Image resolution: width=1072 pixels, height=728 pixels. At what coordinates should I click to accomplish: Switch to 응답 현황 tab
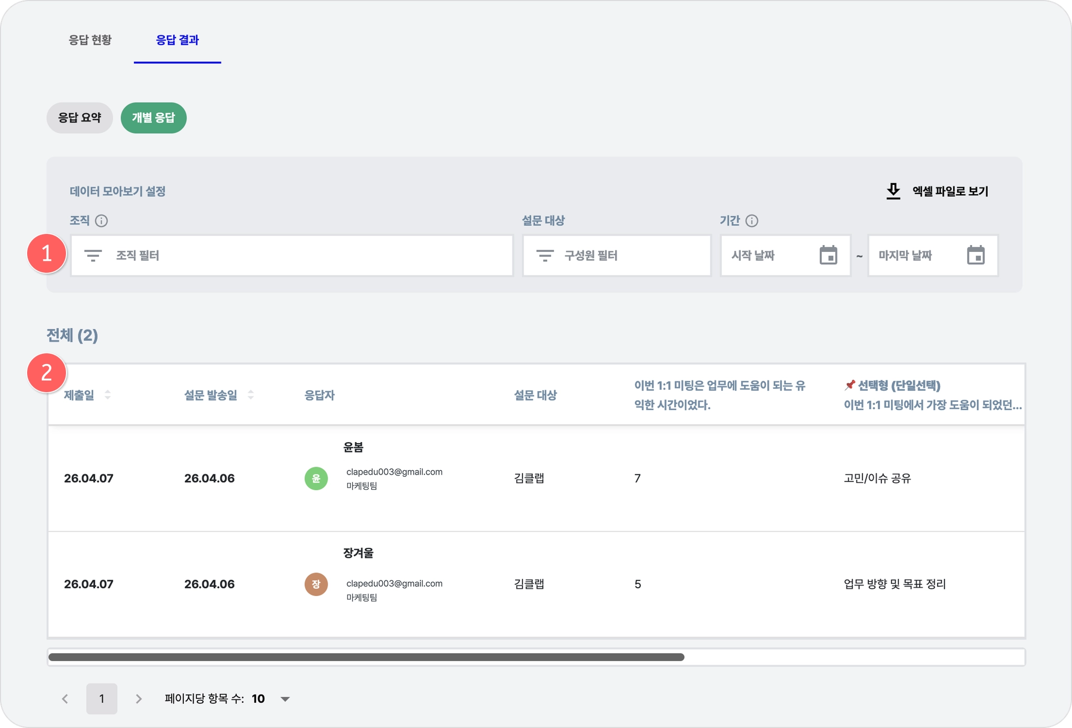pyautogui.click(x=90, y=40)
